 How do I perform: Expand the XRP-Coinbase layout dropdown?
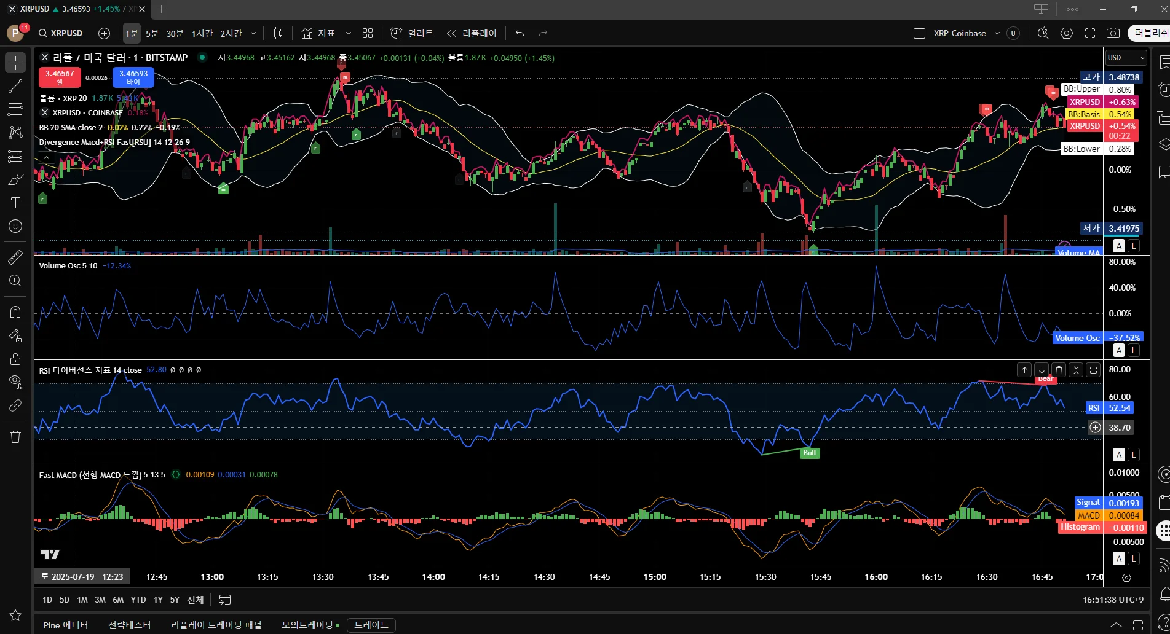click(x=997, y=33)
